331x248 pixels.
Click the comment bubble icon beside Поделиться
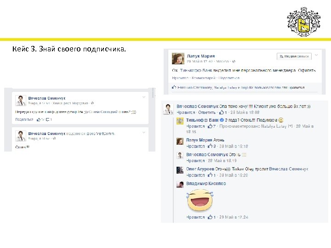tap(48, 119)
